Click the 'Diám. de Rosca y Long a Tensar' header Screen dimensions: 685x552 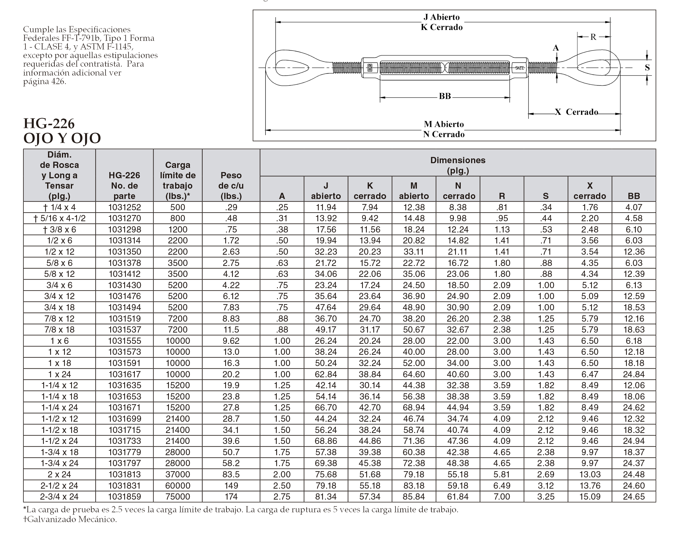coord(60,175)
